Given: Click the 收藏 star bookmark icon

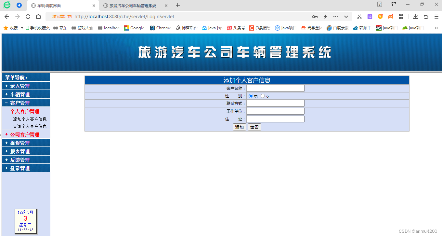Looking at the screenshot, I should pyautogui.click(x=6, y=28).
